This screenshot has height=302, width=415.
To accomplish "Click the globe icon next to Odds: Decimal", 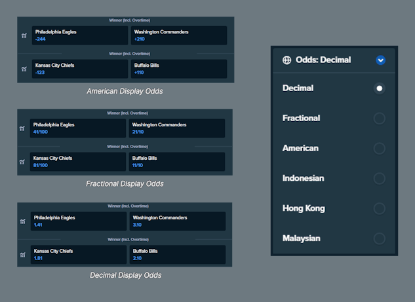I will tap(287, 60).
